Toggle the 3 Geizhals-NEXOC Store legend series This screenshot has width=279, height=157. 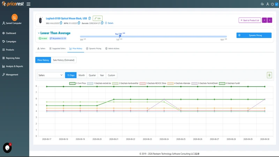pos(153,83)
